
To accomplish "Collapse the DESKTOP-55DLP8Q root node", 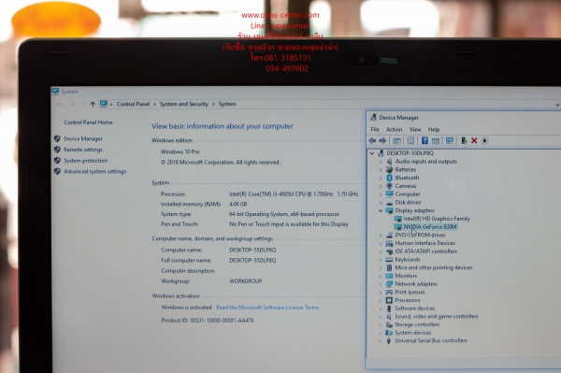I will coord(372,153).
